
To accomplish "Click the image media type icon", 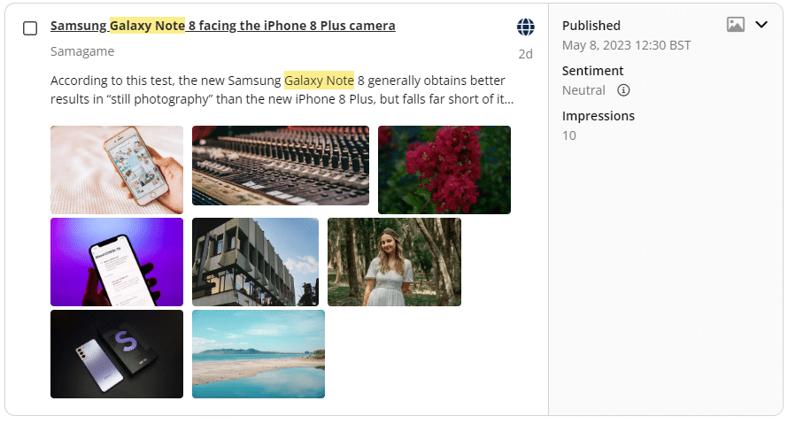I will (736, 25).
